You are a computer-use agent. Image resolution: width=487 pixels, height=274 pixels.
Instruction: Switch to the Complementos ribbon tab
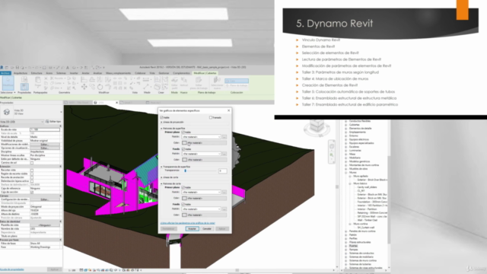click(181, 73)
